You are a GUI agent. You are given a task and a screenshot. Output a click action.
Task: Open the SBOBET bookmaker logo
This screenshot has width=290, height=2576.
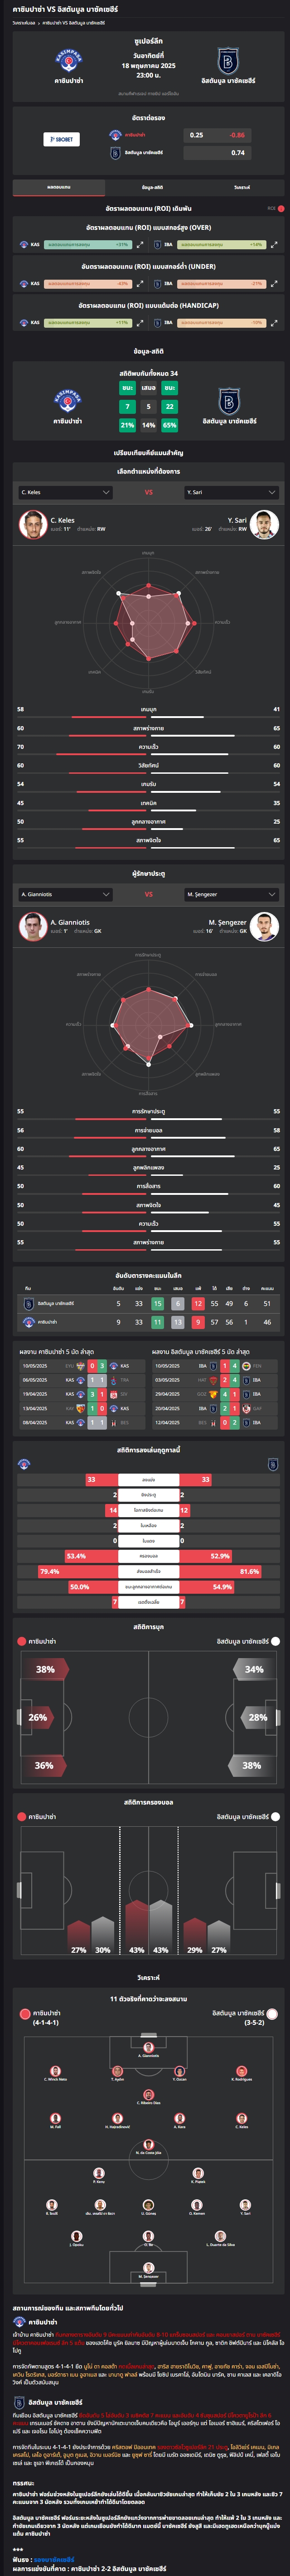point(61,139)
